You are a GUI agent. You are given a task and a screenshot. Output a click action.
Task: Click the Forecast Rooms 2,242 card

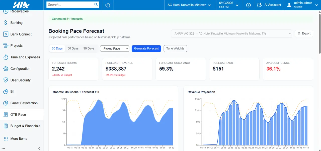[73, 69]
